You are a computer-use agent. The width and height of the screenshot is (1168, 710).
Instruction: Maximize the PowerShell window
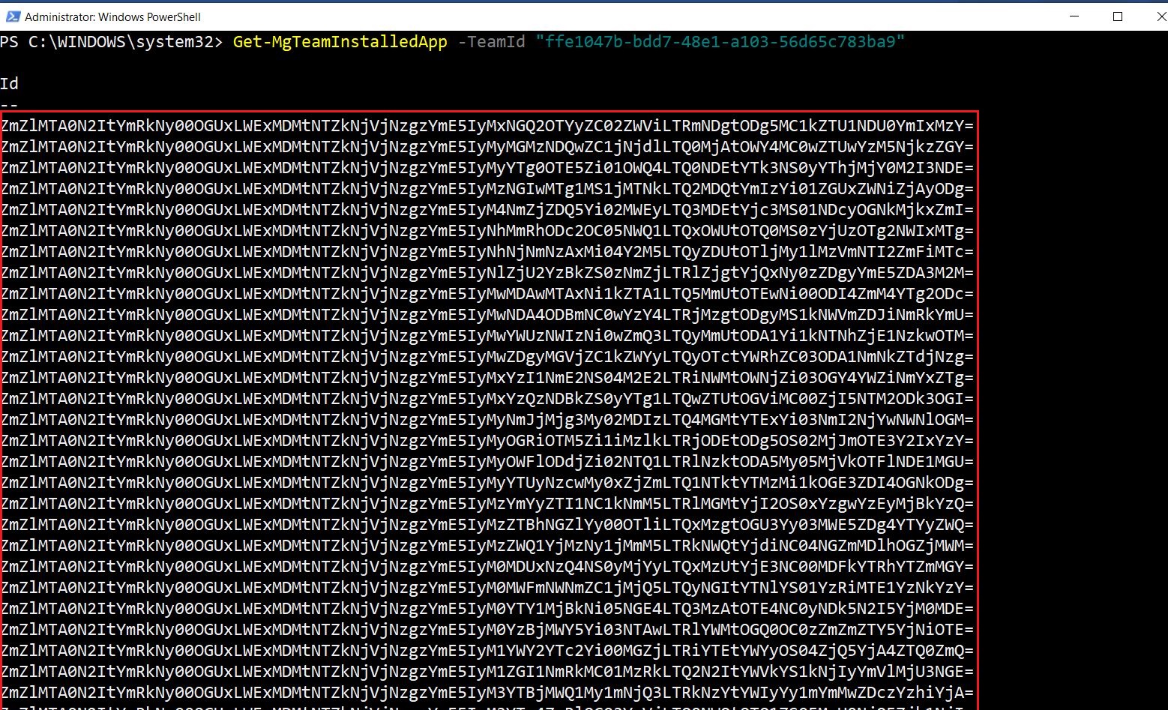click(x=1117, y=16)
